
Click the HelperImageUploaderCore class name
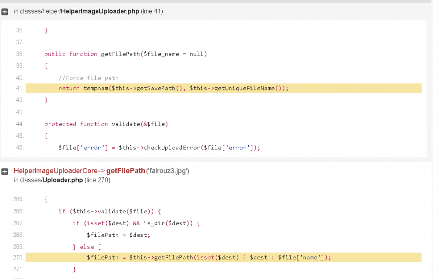click(56, 171)
